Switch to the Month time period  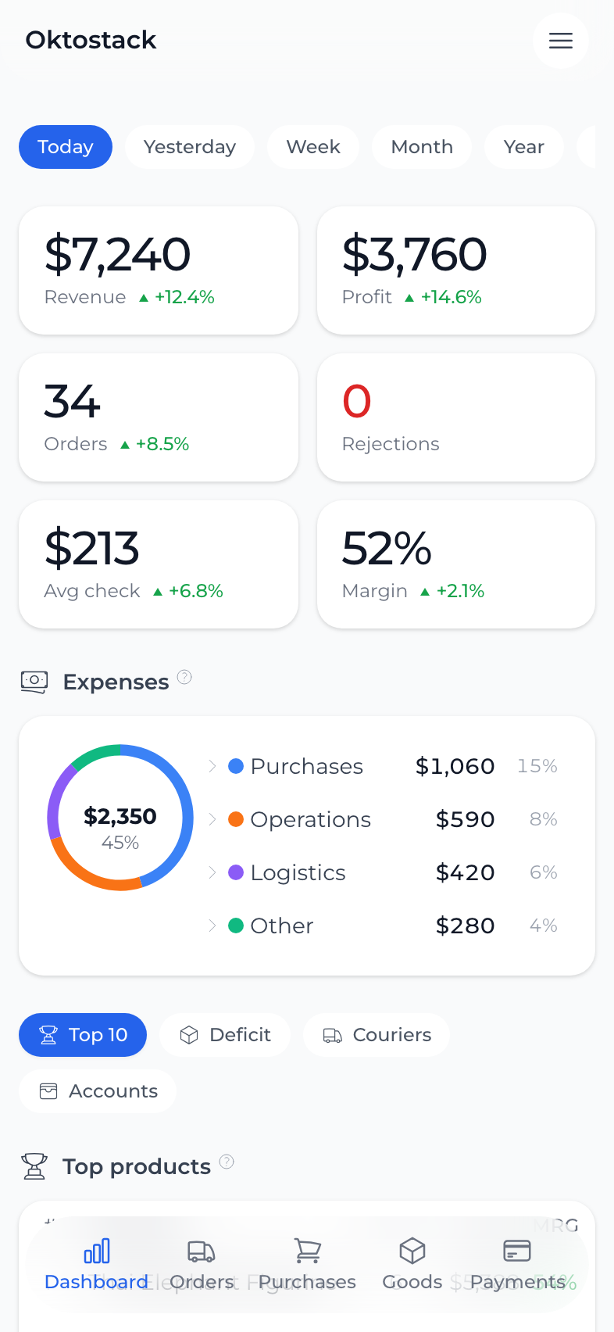point(421,146)
